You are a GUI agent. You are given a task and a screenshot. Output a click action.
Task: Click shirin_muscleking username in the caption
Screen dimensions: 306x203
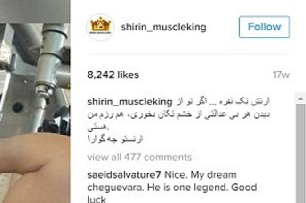coord(130,102)
